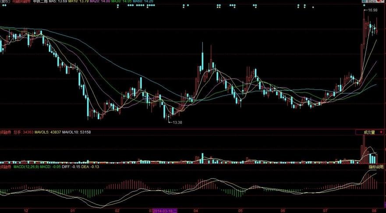The width and height of the screenshot is (386, 213).
Task: Click the 中铁二局 stock name
Action: click(x=41, y=2)
